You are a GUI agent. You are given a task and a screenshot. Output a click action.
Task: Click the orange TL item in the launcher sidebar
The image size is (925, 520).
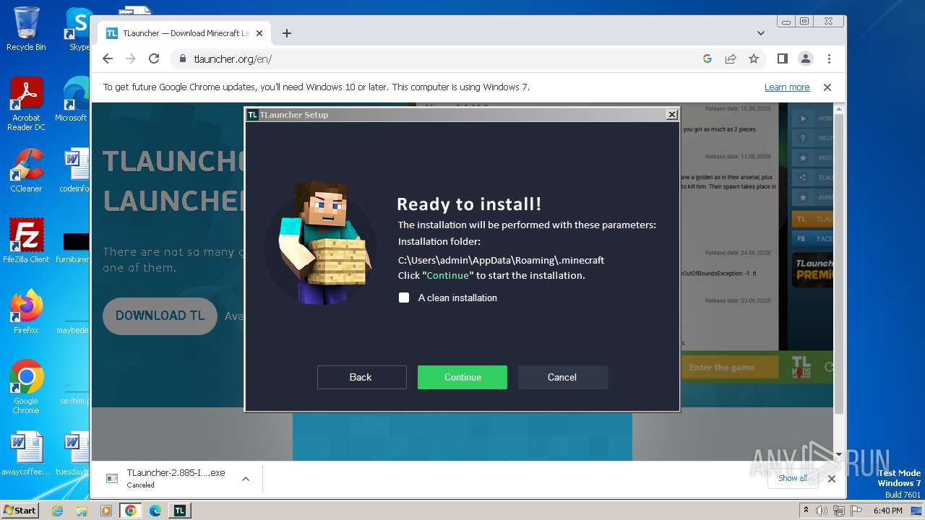(x=812, y=219)
